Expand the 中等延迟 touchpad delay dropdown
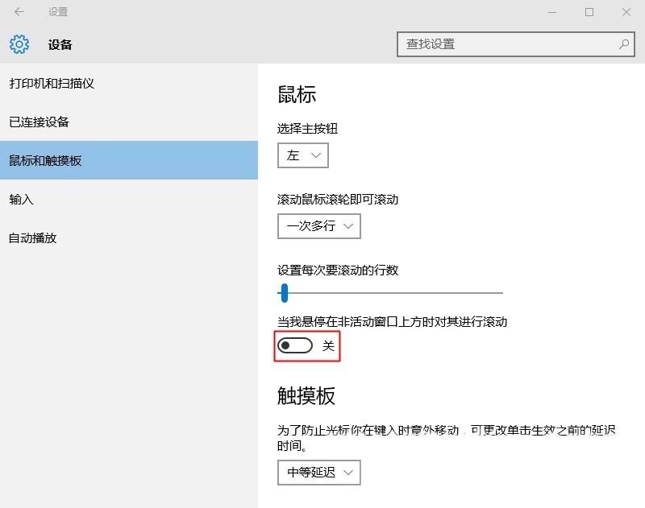Screen dimensions: 645x508 pyautogui.click(x=318, y=473)
